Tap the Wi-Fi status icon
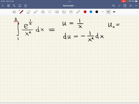The width and height of the screenshot is (139, 104). pyautogui.click(x=130, y=1)
